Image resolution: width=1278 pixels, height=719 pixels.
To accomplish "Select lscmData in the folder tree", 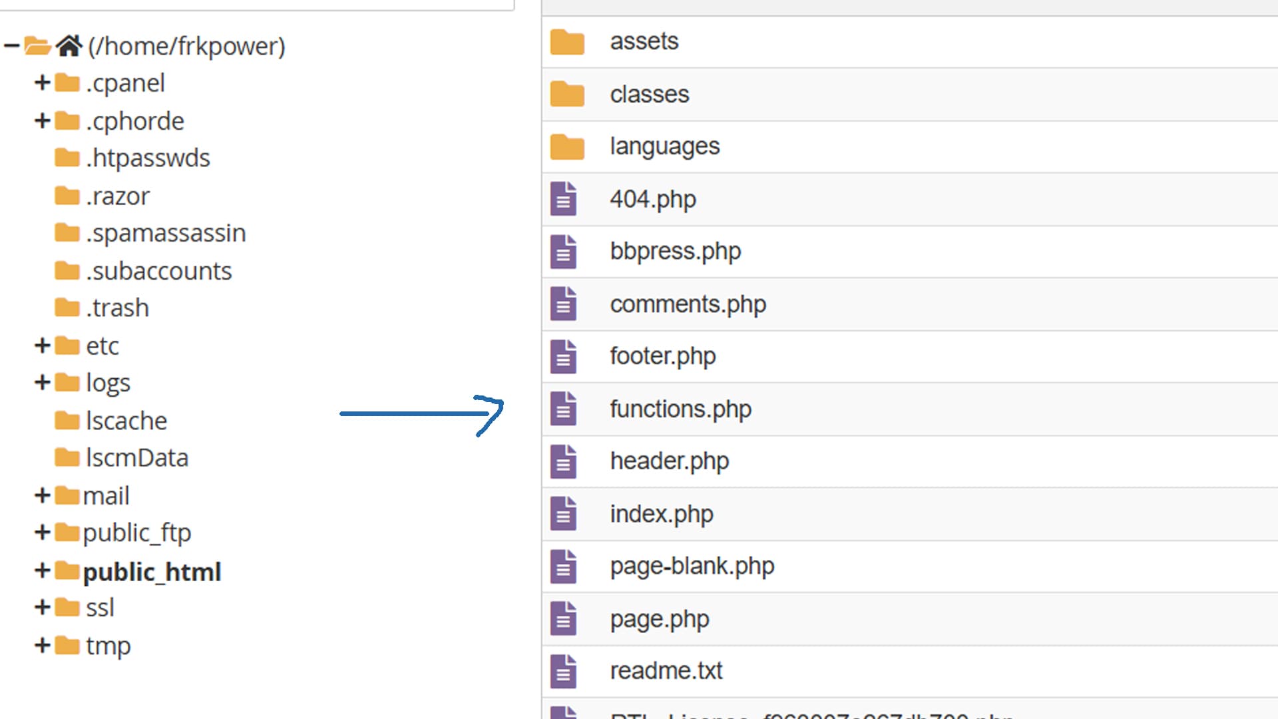I will [137, 458].
